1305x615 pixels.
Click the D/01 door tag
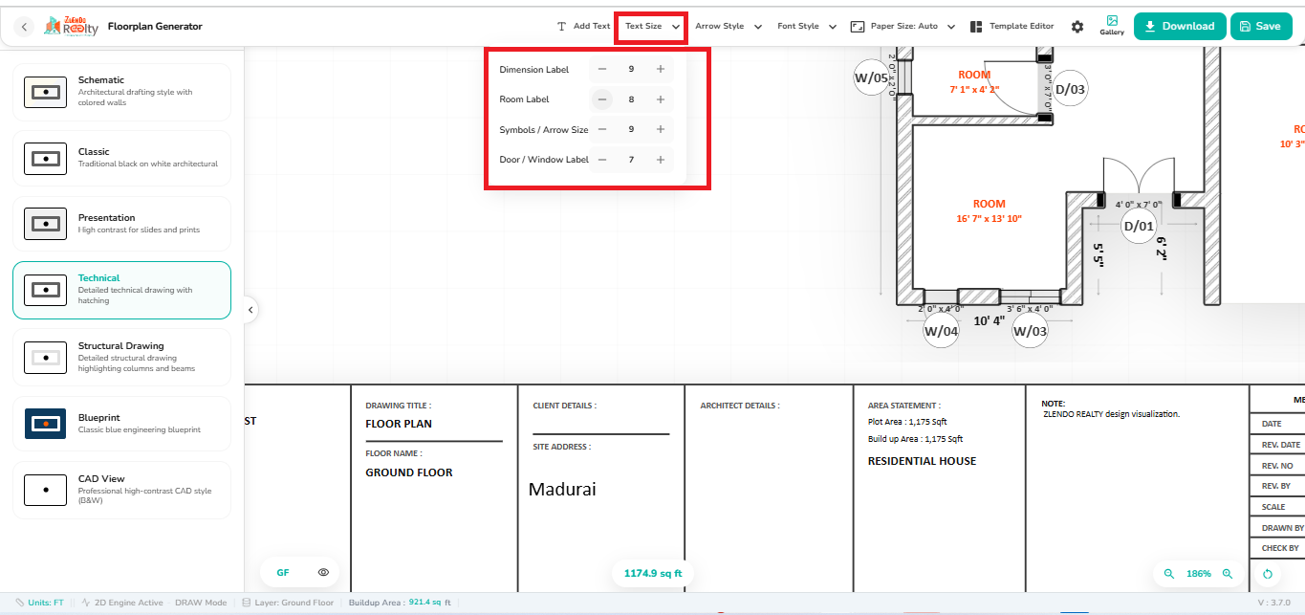(x=1139, y=227)
